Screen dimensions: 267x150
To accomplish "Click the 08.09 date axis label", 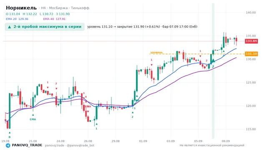I will 226,141.
